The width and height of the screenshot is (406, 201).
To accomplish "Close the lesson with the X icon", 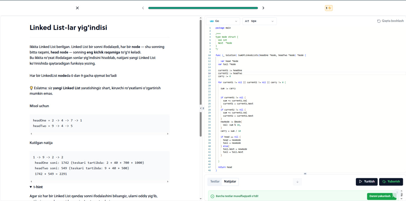I will click(77, 8).
